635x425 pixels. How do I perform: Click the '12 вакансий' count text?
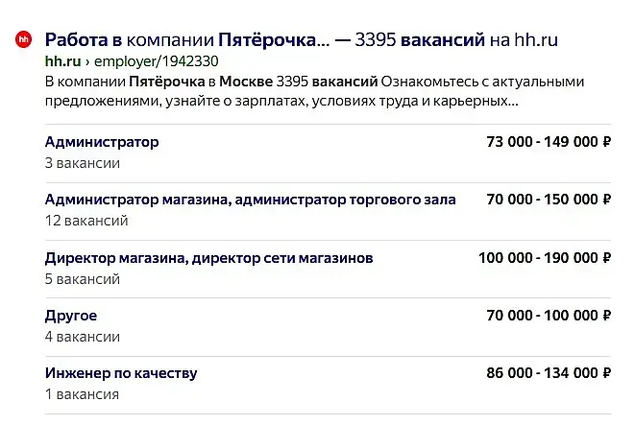tap(86, 221)
